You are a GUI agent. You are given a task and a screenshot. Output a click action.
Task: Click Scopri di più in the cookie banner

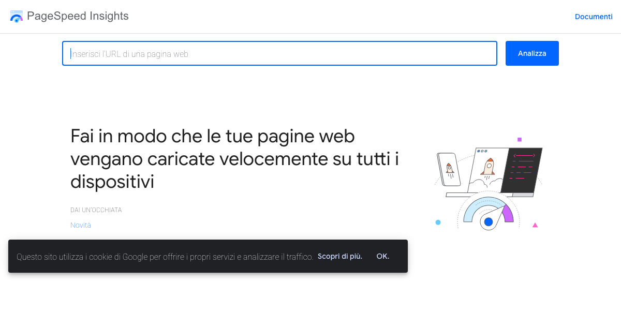[x=339, y=256]
